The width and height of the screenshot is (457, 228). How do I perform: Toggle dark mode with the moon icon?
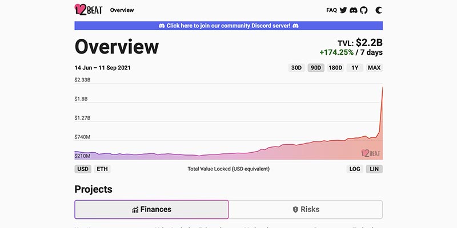tap(379, 10)
